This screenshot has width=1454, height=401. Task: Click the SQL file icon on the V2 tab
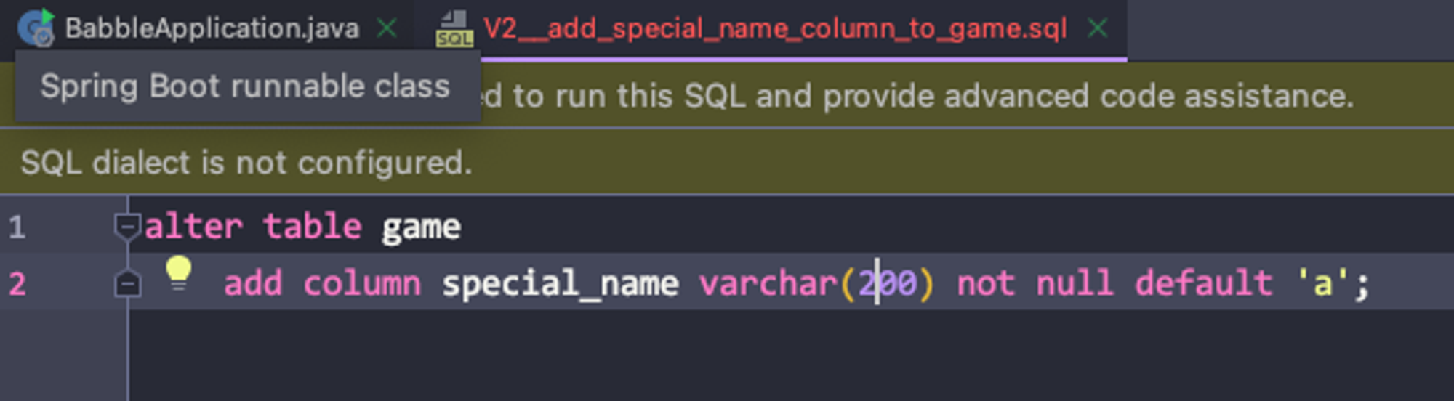[454, 29]
